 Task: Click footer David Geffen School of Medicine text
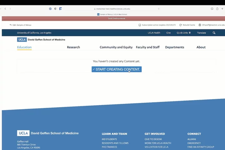(x=55, y=133)
